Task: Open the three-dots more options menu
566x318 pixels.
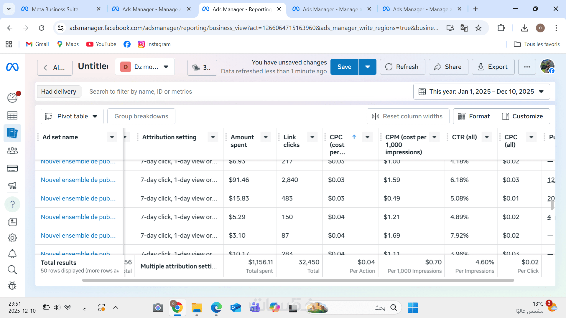Action: pyautogui.click(x=527, y=67)
